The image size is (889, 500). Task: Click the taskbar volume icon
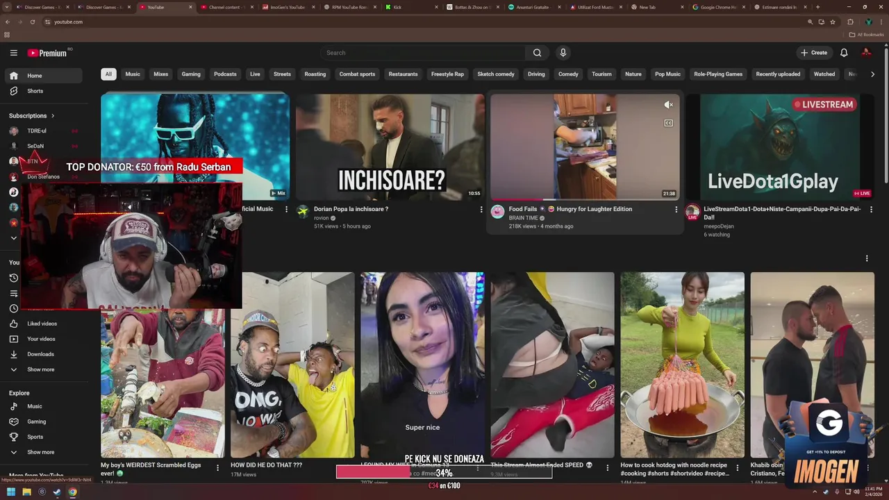click(856, 492)
